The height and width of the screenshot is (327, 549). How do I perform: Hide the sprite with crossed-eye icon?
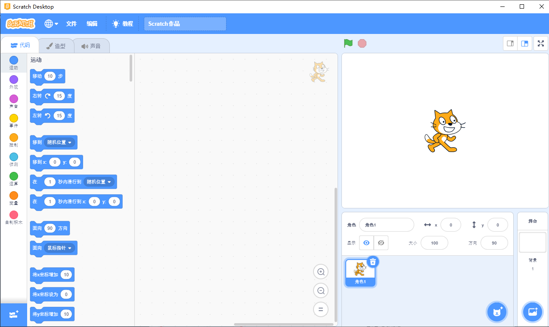pos(381,243)
